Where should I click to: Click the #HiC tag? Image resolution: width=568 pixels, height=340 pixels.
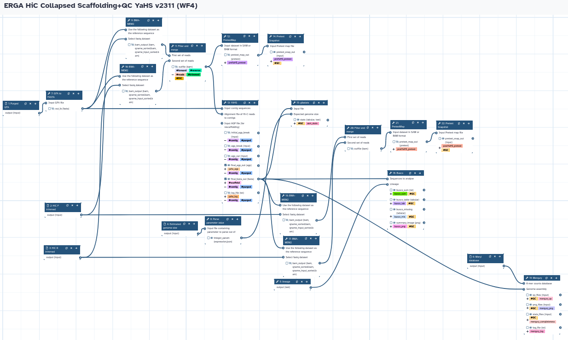point(180,78)
